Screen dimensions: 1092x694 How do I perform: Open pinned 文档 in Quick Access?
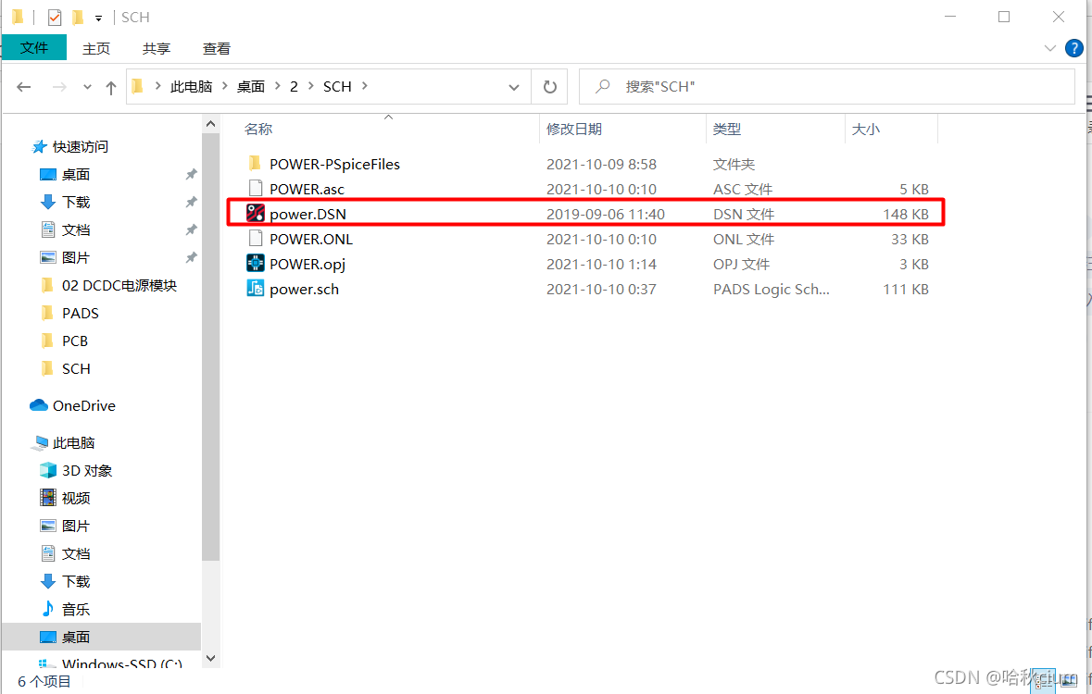pyautogui.click(x=66, y=229)
